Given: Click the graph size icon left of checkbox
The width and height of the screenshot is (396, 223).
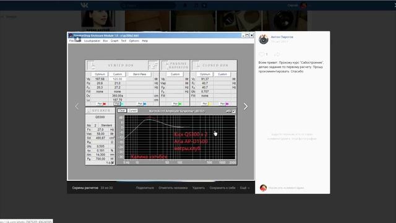Looking at the screenshot, I should (x=228, y=111).
